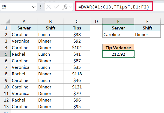
Task: Select column E header
Action: tap(118, 22)
